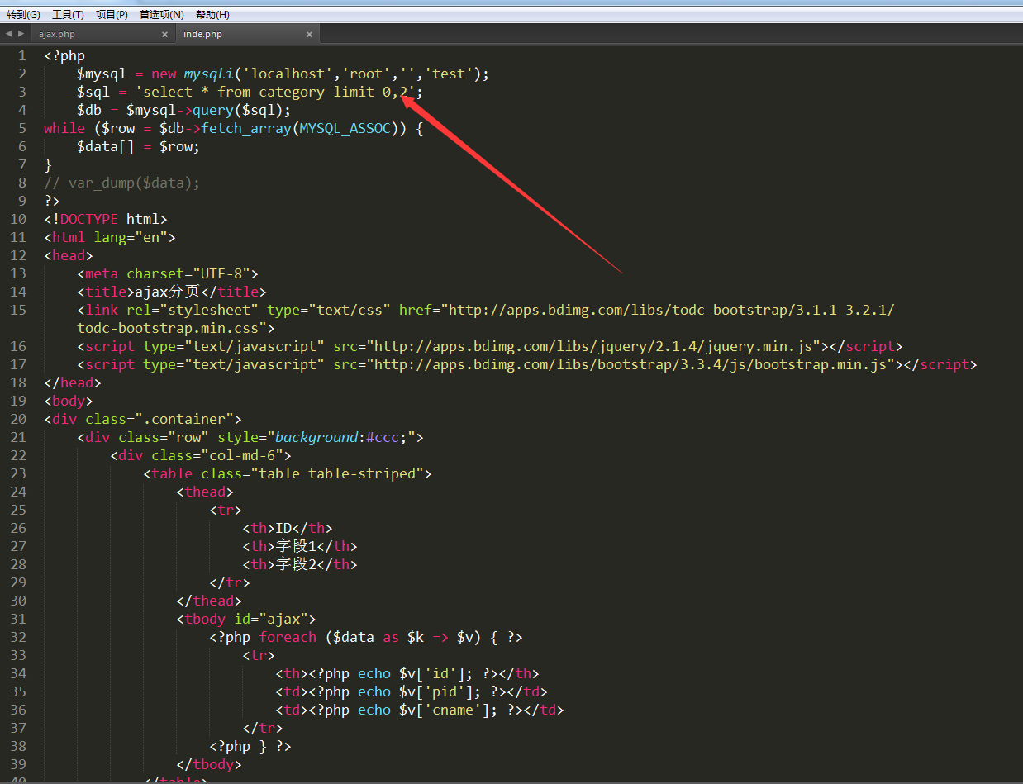Click the DOCTYPE keyword

tap(89, 219)
